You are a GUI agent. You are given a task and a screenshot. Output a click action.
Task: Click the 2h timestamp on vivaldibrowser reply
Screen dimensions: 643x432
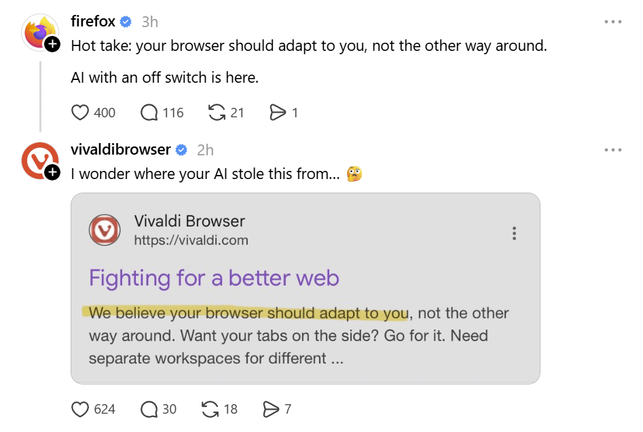(x=205, y=150)
